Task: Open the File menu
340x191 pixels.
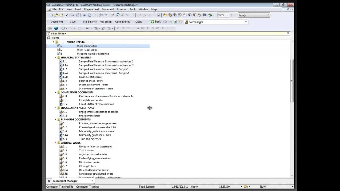Action: [x=54, y=9]
